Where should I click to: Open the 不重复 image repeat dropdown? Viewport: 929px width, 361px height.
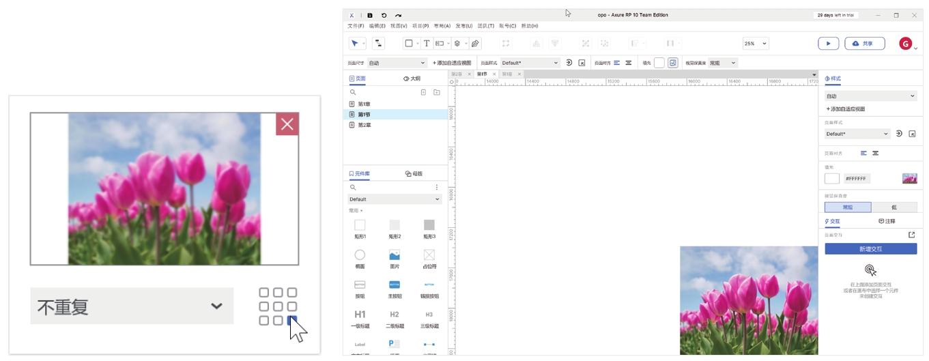tap(132, 306)
